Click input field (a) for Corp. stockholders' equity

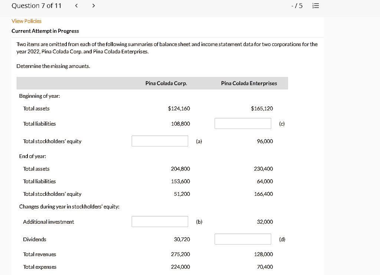160,141
